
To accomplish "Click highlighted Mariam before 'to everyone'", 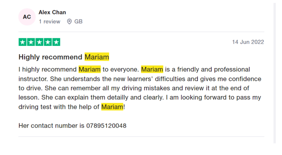I will tap(89, 69).
